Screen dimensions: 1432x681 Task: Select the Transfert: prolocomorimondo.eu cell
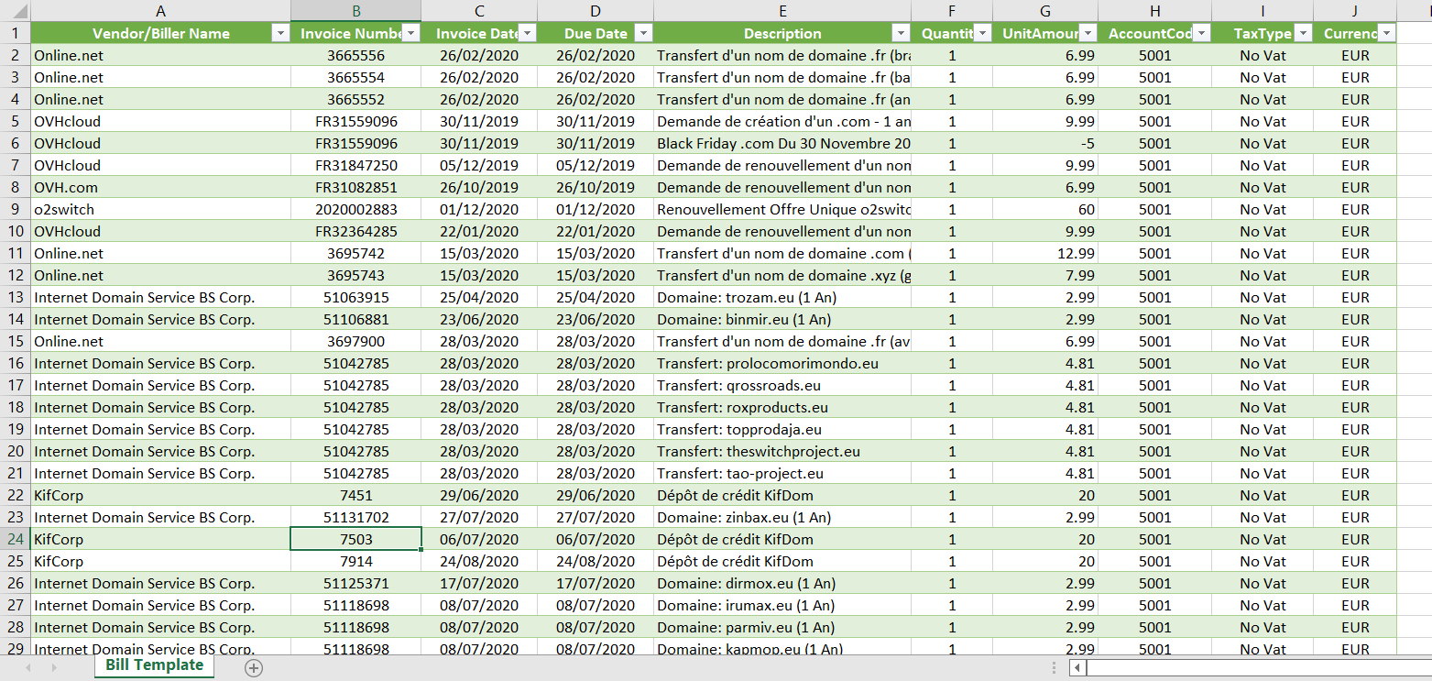point(782,363)
